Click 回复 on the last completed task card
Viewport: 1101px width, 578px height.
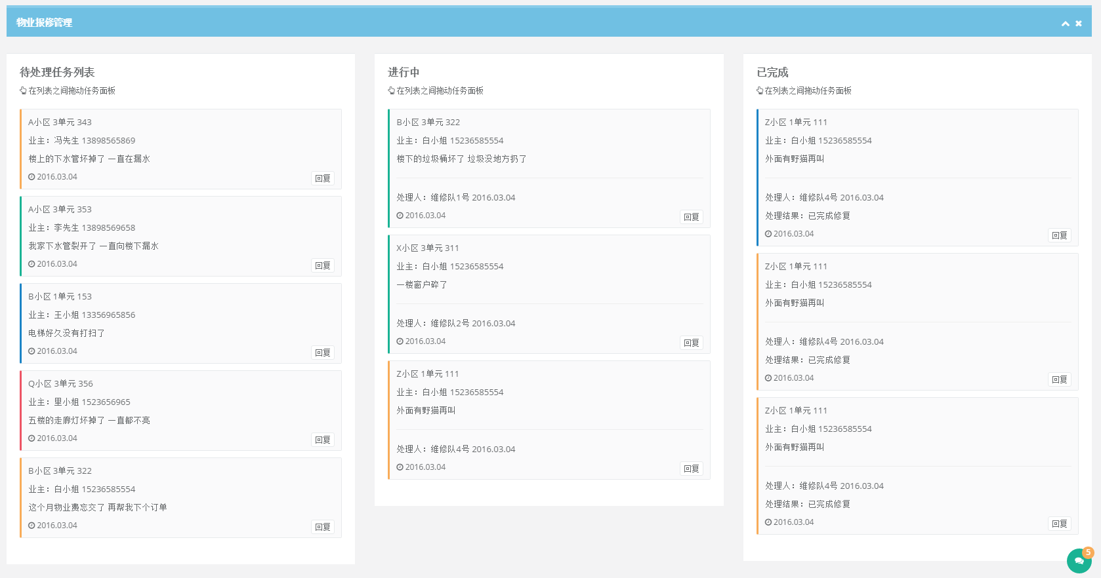click(1059, 524)
